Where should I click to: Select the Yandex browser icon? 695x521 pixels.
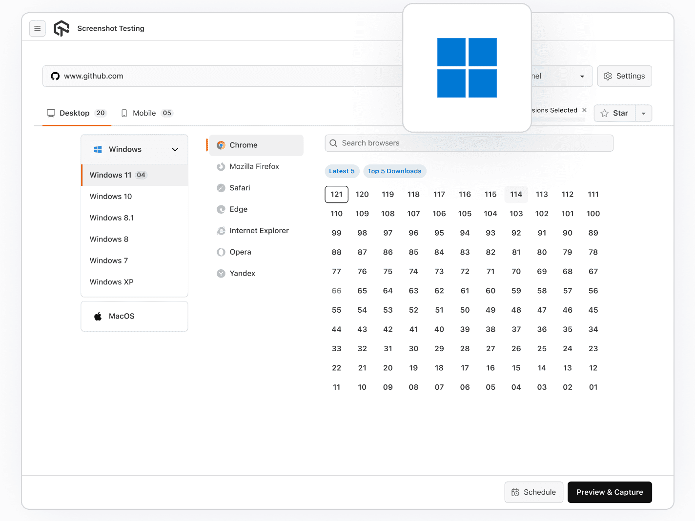tap(221, 273)
